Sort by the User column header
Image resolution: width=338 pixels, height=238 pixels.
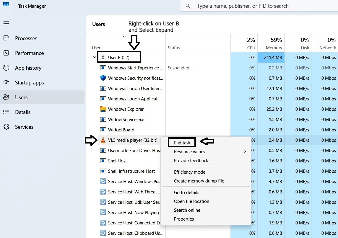point(126,43)
